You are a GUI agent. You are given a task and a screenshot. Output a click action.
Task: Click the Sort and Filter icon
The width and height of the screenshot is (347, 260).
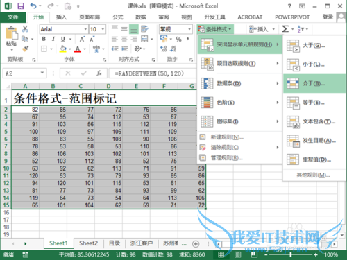(300, 29)
